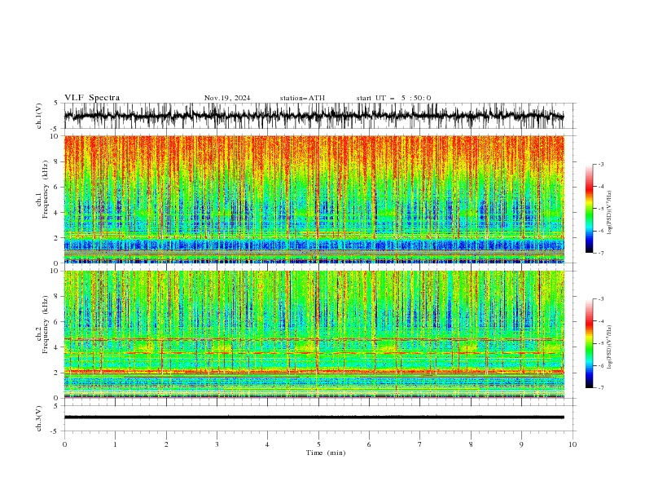
Task: Click the ch.2 spectrogram plot area
Action: (314, 334)
